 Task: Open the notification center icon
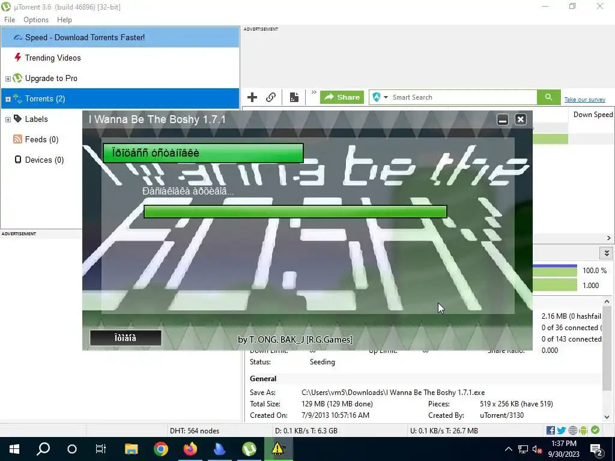tap(596, 449)
